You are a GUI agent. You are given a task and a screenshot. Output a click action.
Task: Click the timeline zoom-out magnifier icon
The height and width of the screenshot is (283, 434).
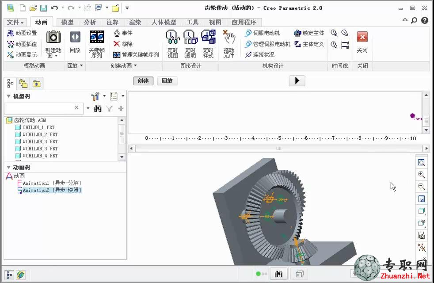(345, 33)
